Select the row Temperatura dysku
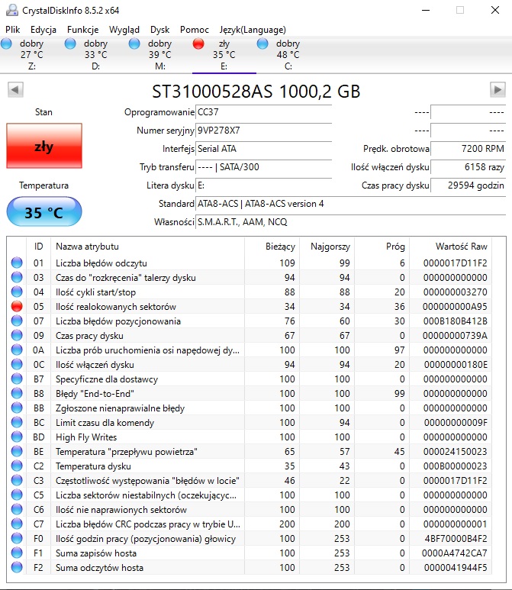Viewport: 512px width, 590px height. tap(250, 466)
